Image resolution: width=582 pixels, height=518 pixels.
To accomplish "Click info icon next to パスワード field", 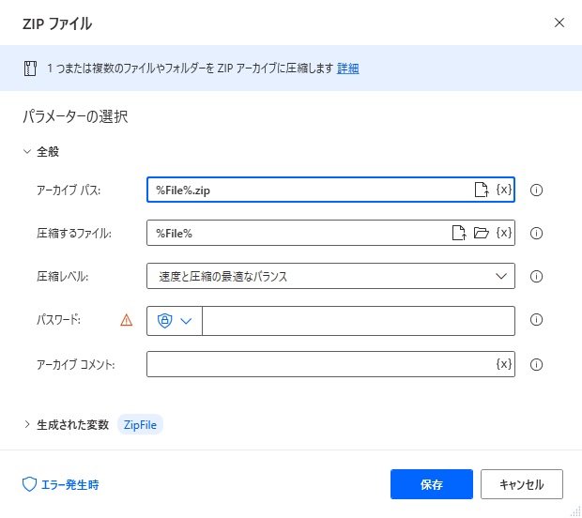I will click(536, 319).
